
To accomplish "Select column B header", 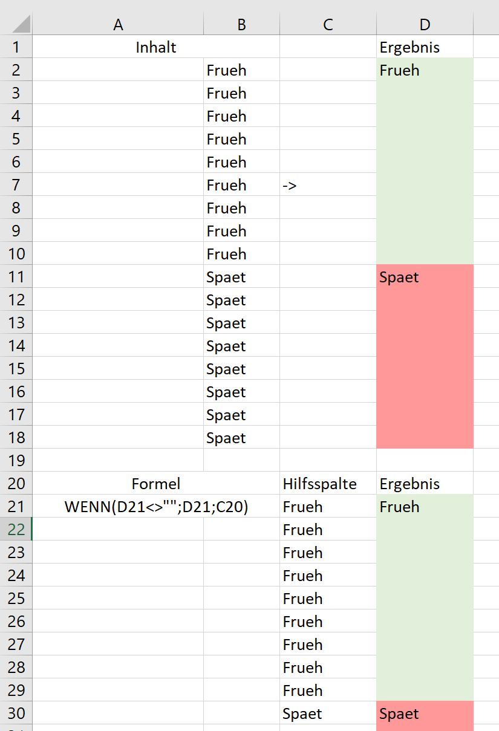I will coord(241,24).
